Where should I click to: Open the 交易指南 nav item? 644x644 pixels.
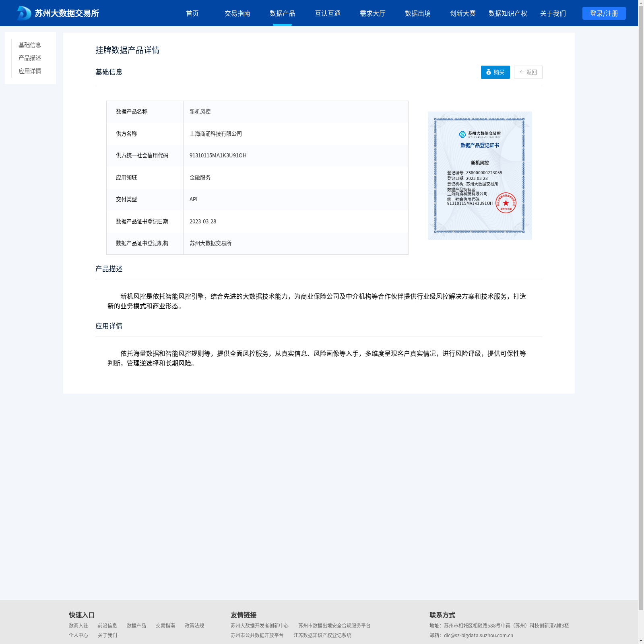pyautogui.click(x=237, y=13)
